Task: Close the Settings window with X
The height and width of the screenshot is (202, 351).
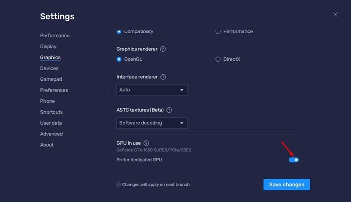Action: (x=335, y=15)
